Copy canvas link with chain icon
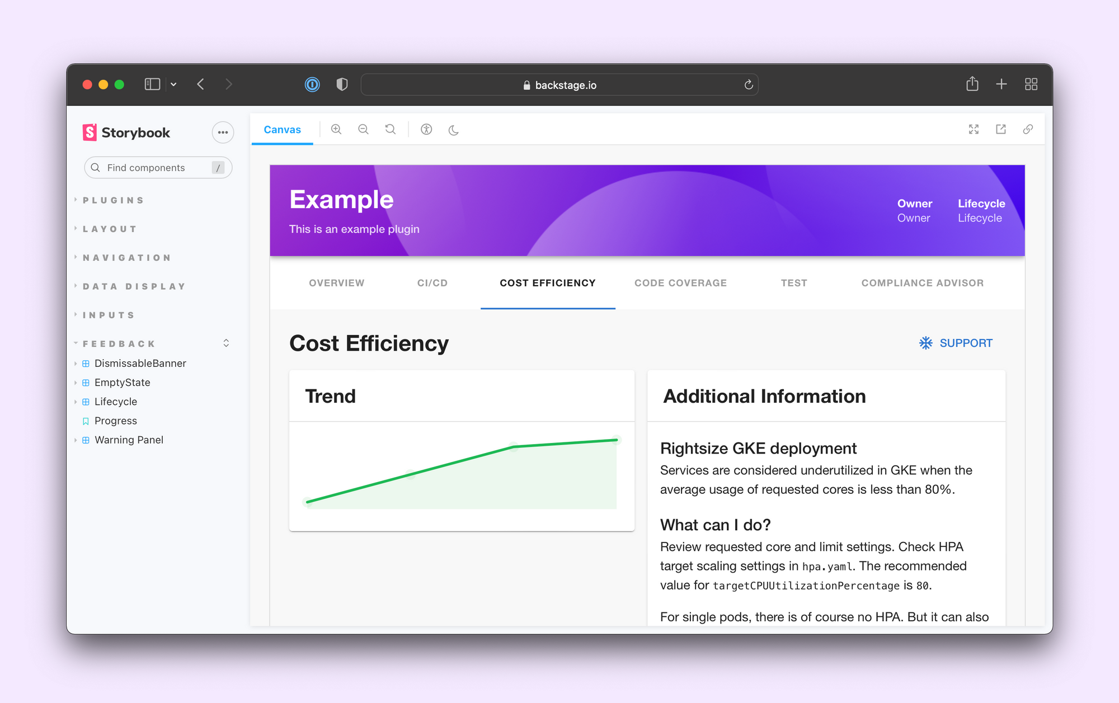This screenshot has width=1119, height=703. pos(1028,129)
